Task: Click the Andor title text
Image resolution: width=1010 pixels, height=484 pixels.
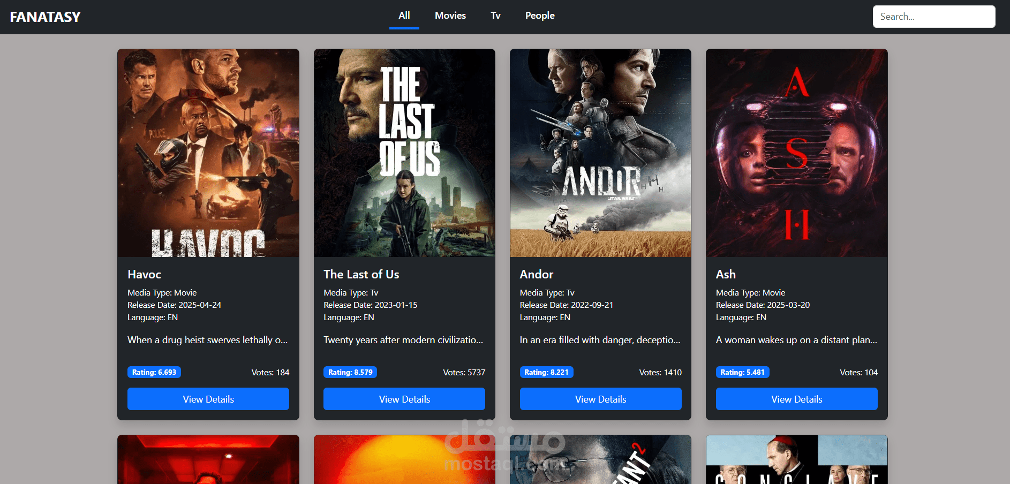Action: tap(537, 274)
